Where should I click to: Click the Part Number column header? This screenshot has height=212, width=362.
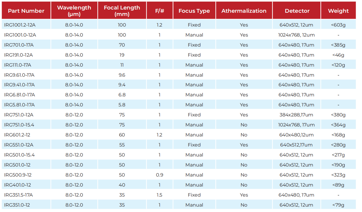click(26, 11)
